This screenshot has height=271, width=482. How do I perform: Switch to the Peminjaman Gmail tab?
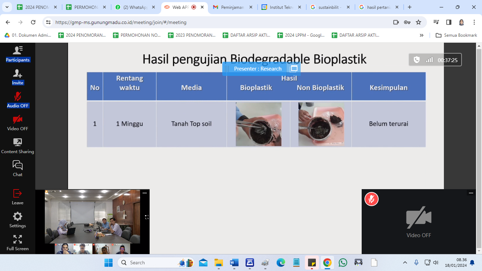[232, 7]
